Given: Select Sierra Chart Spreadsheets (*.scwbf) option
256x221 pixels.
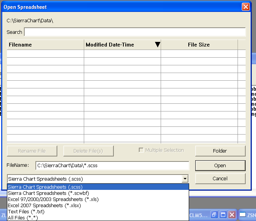Looking at the screenshot, I should tap(98, 193).
